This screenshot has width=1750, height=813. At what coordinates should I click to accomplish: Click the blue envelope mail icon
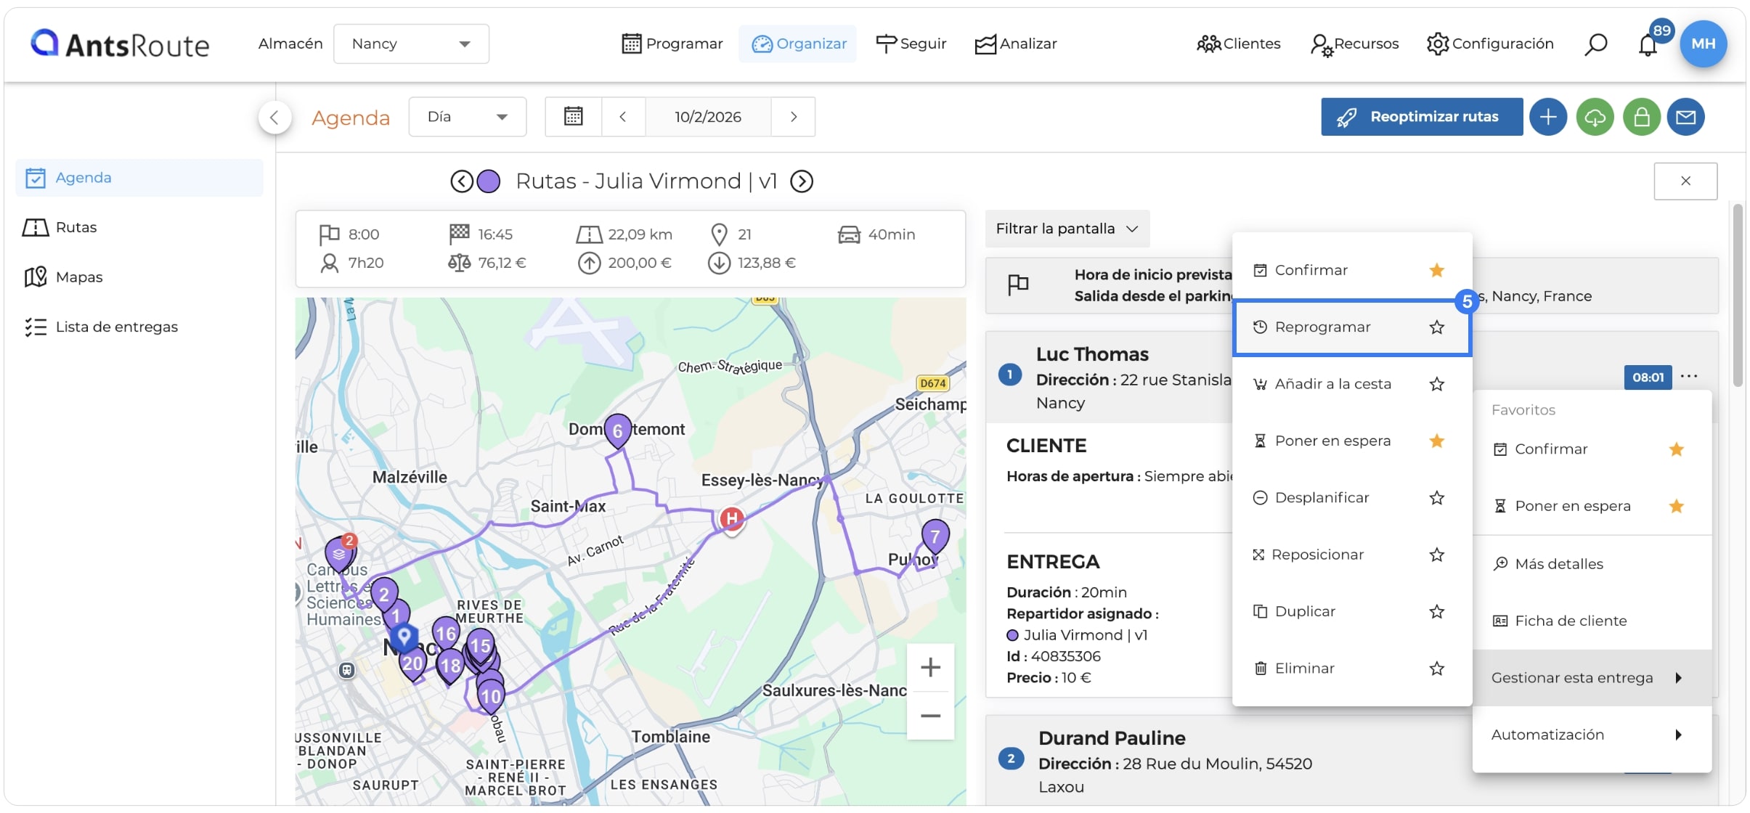click(x=1685, y=117)
